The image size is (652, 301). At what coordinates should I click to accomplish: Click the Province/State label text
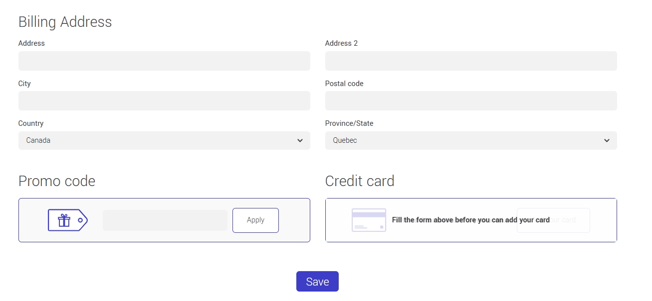(x=349, y=123)
